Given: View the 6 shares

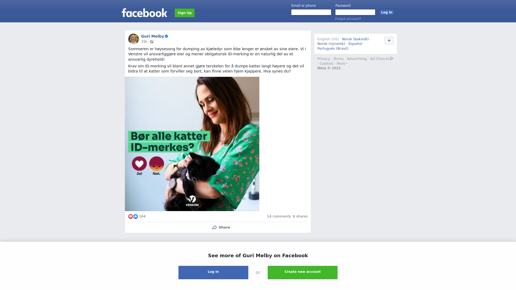Looking at the screenshot, I should point(300,216).
